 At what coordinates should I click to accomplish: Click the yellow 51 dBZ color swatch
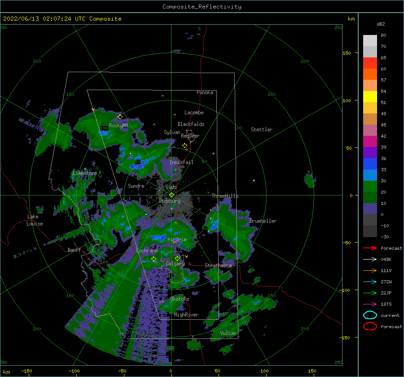(370, 96)
